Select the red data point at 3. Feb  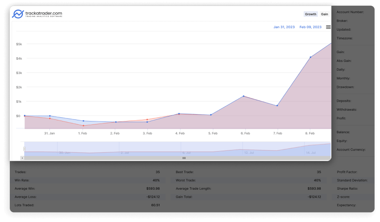(147, 120)
